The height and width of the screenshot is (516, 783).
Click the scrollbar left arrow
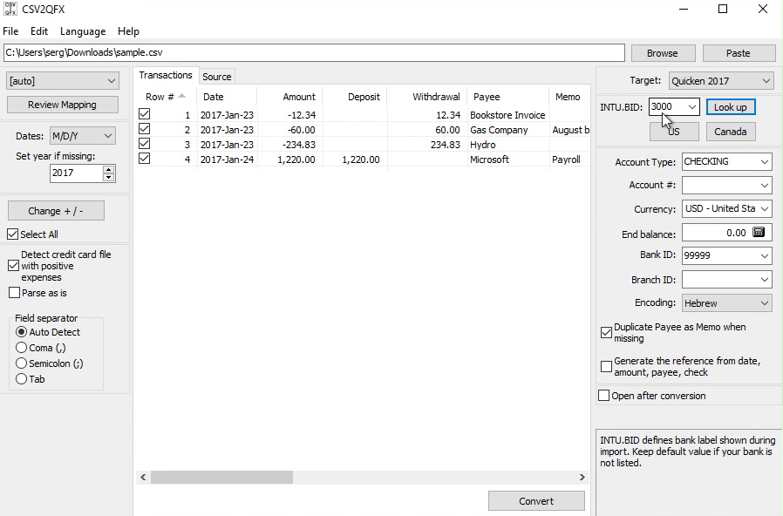click(x=143, y=477)
